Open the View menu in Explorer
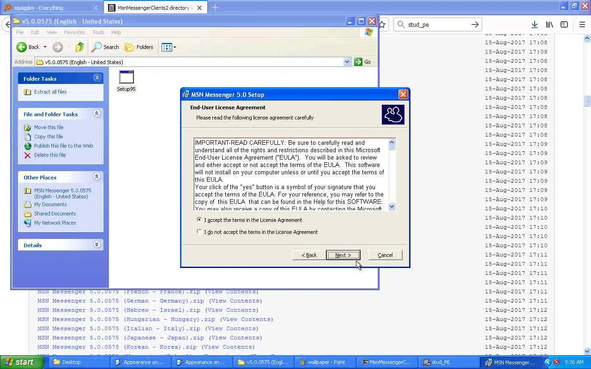 (x=52, y=32)
